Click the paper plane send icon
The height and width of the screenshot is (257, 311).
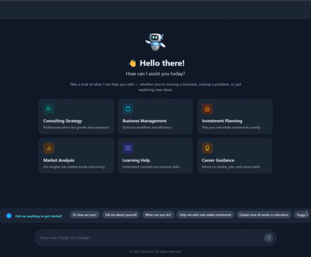tap(269, 238)
